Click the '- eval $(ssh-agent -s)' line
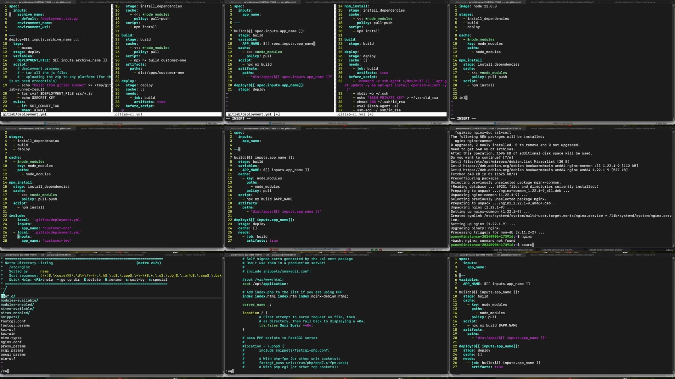The width and height of the screenshot is (675, 379). click(376, 106)
